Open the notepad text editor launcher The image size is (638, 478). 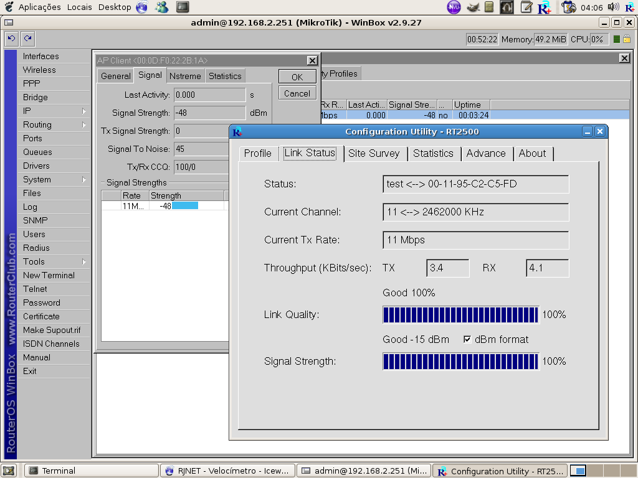pyautogui.click(x=526, y=7)
